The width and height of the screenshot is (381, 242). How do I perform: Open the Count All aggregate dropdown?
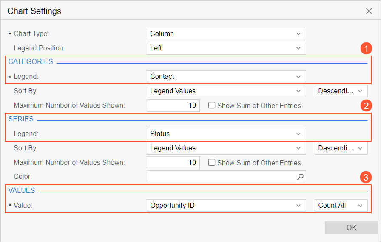[341, 206]
